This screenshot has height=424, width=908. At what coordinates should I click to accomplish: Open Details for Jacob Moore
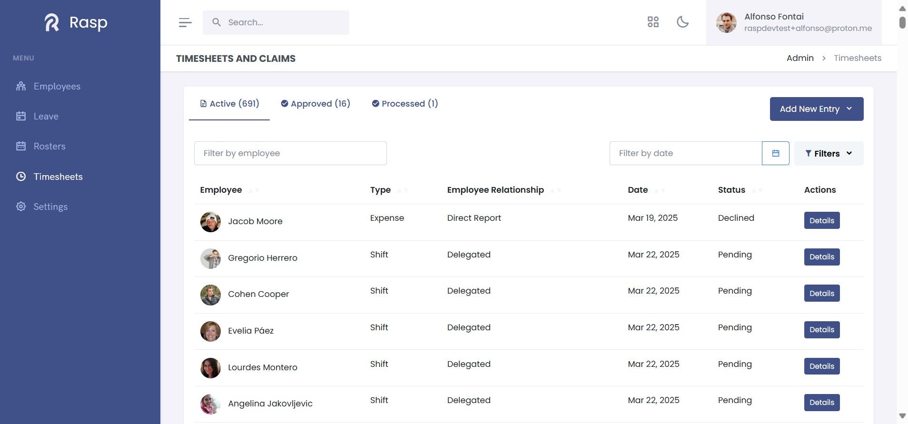pyautogui.click(x=821, y=220)
